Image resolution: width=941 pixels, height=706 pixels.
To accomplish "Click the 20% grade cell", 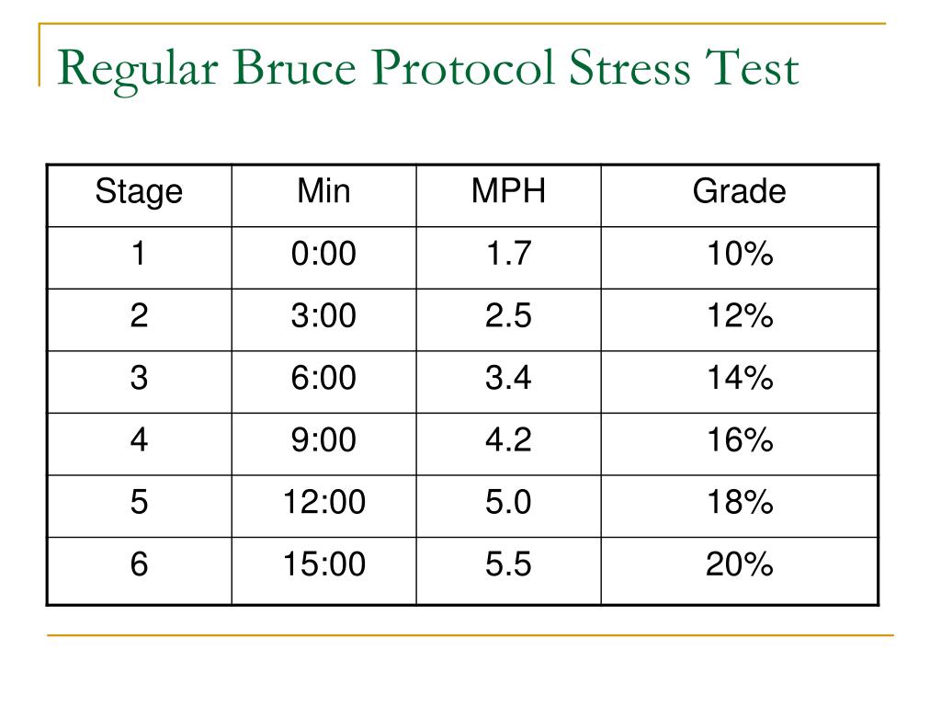I will [x=739, y=564].
